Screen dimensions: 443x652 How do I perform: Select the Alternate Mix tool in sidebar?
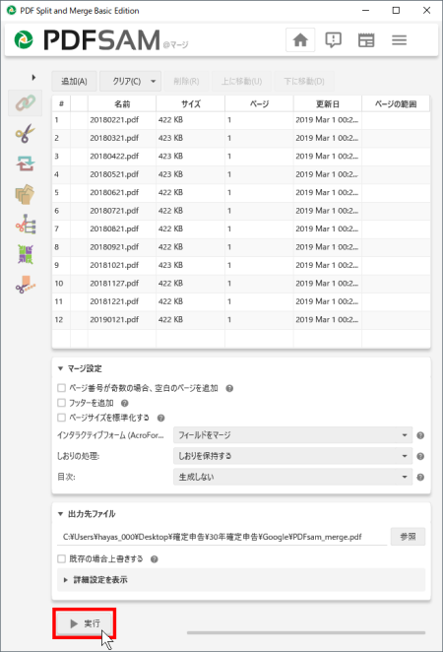[x=26, y=254]
